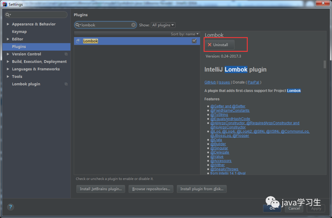The image size is (332, 218).
Task: Click the Lombok plugin icon in list
Action: [x=78, y=41]
